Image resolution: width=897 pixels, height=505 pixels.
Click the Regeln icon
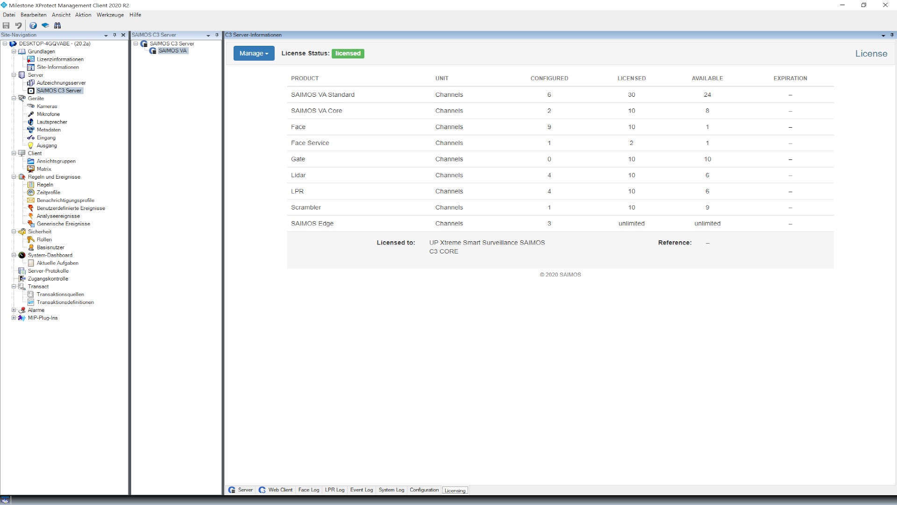coord(31,185)
